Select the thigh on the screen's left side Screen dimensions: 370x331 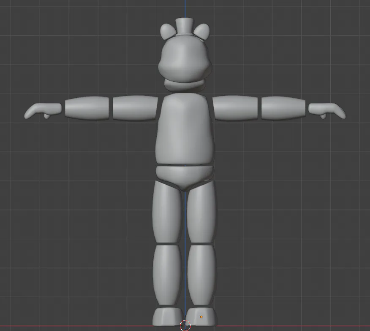(x=167, y=212)
